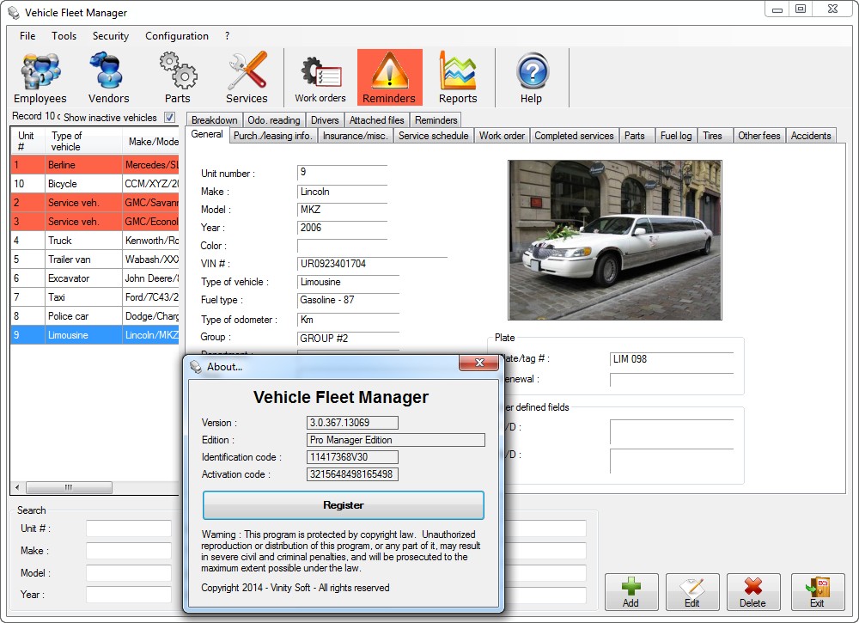The width and height of the screenshot is (859, 623).
Task: Click the limousine photo thumbnail
Action: point(615,240)
